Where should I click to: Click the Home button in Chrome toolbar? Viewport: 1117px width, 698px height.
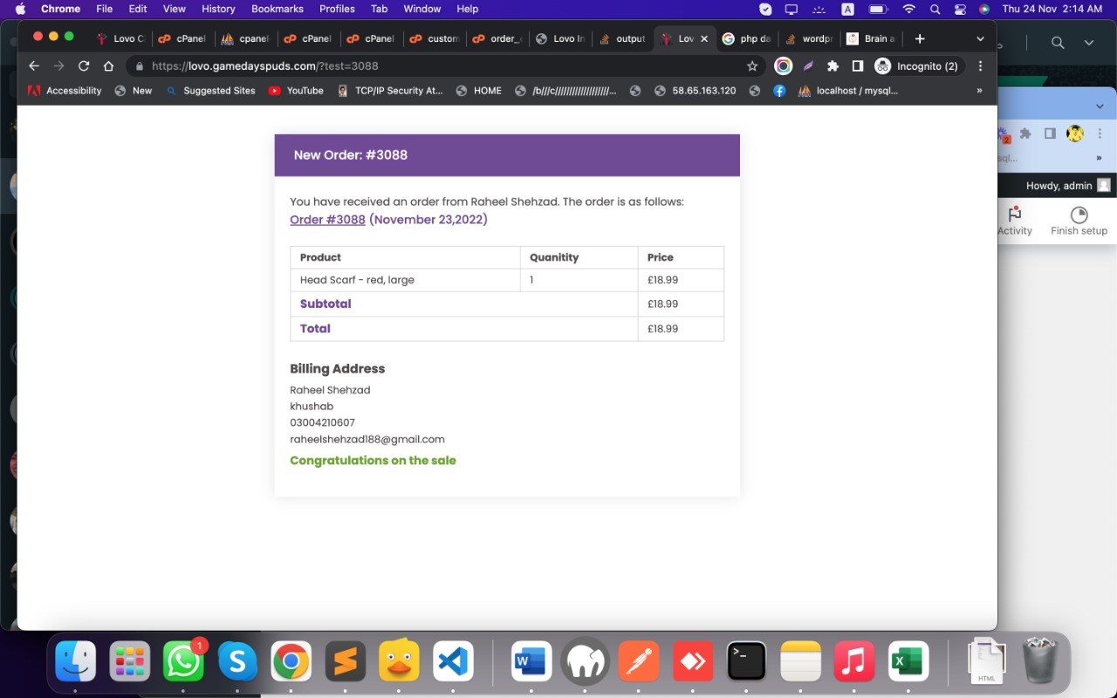tap(108, 66)
